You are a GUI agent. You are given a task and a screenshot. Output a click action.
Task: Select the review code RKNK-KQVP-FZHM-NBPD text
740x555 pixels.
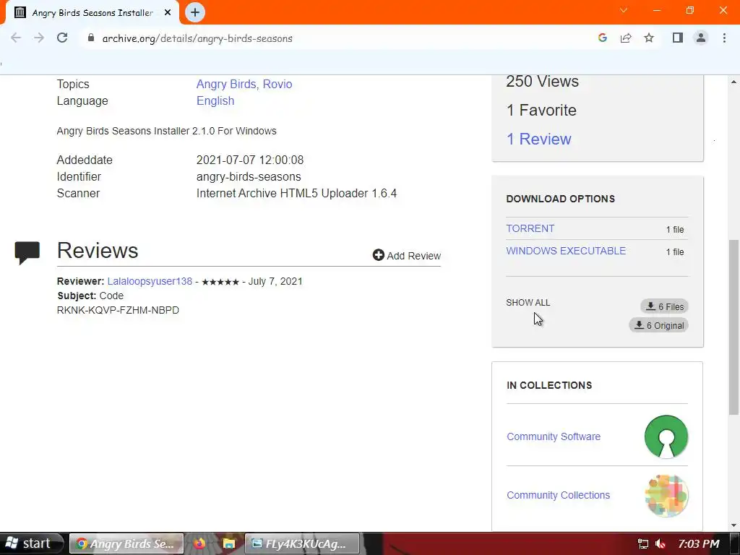click(x=118, y=310)
